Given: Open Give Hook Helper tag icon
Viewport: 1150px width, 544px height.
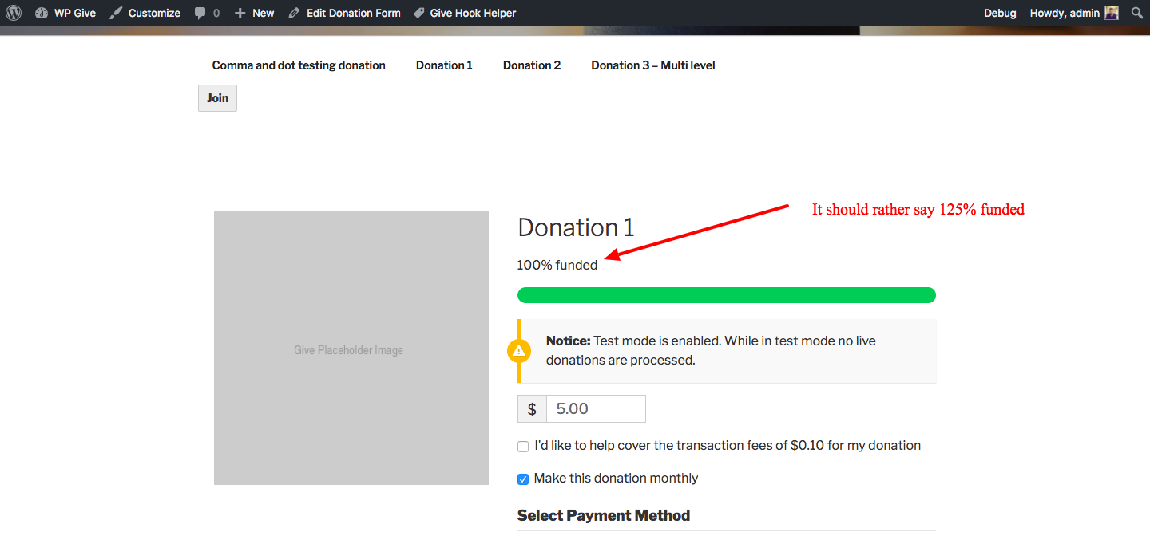Looking at the screenshot, I should (x=418, y=13).
